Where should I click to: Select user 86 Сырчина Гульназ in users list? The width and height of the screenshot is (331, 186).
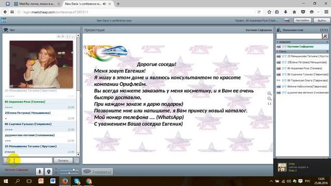coord(302,74)
